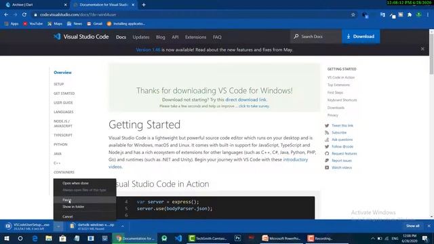Click the Visual Studio Code logo

pos(81,37)
